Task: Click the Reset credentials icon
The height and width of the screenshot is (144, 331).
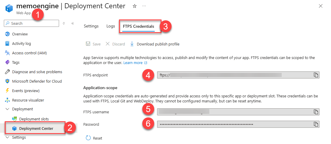Action: 88,138
